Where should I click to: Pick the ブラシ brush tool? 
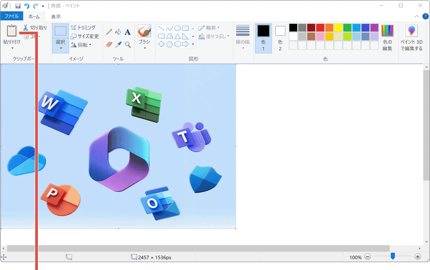[x=144, y=31]
